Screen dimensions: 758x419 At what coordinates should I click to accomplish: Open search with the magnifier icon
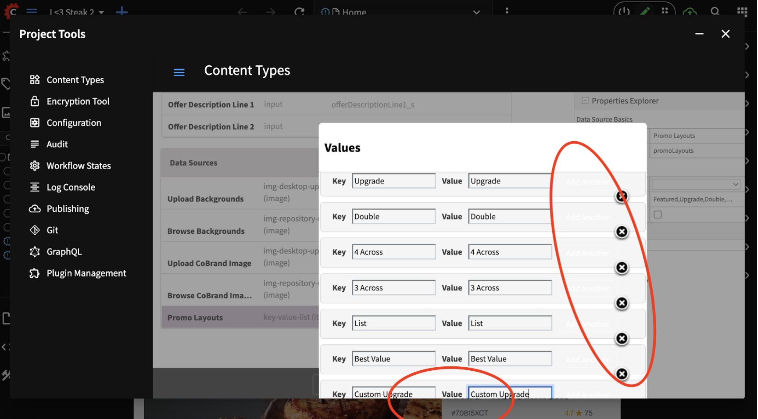(x=715, y=12)
